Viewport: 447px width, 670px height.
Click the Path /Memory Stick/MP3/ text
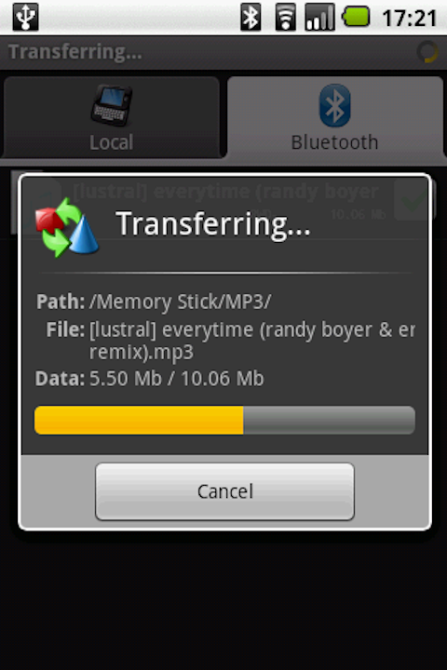point(154,301)
